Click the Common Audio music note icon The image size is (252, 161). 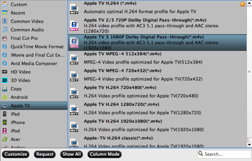coord(5,30)
